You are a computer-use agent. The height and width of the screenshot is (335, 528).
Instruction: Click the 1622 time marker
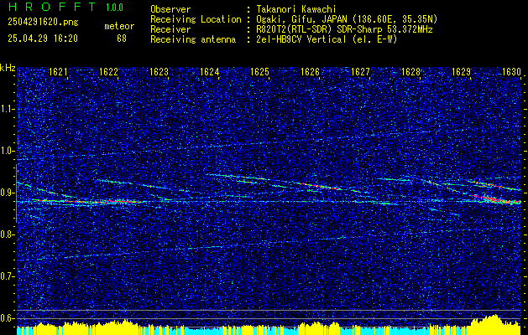coord(108,72)
